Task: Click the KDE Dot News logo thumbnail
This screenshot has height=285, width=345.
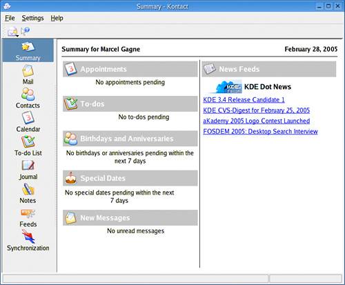Action: [228, 87]
